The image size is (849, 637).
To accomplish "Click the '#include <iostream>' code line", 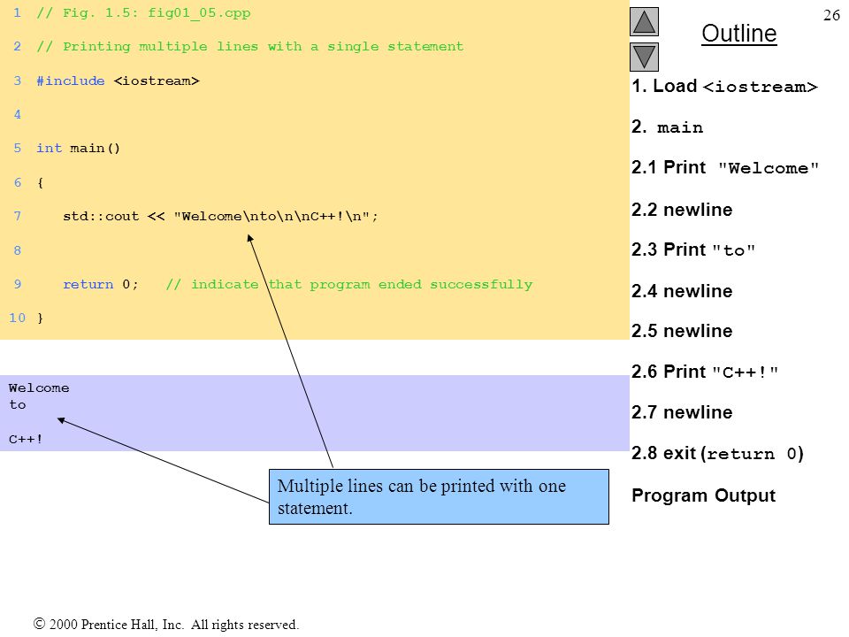I will [118, 81].
